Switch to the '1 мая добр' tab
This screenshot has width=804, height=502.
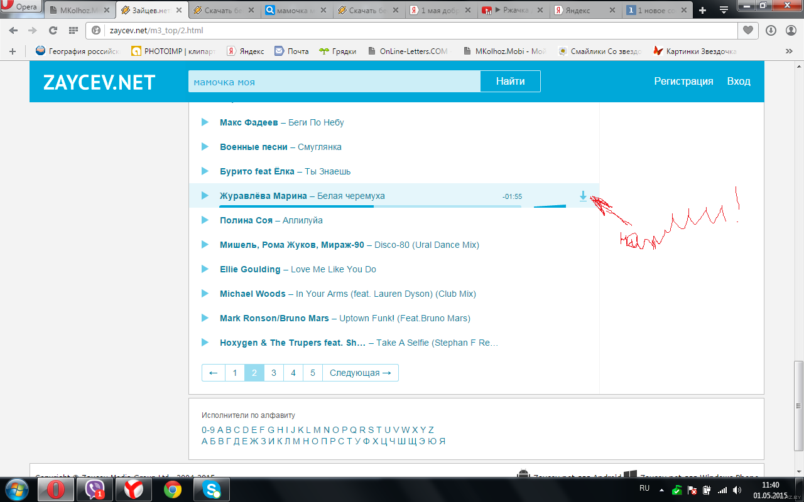point(440,11)
